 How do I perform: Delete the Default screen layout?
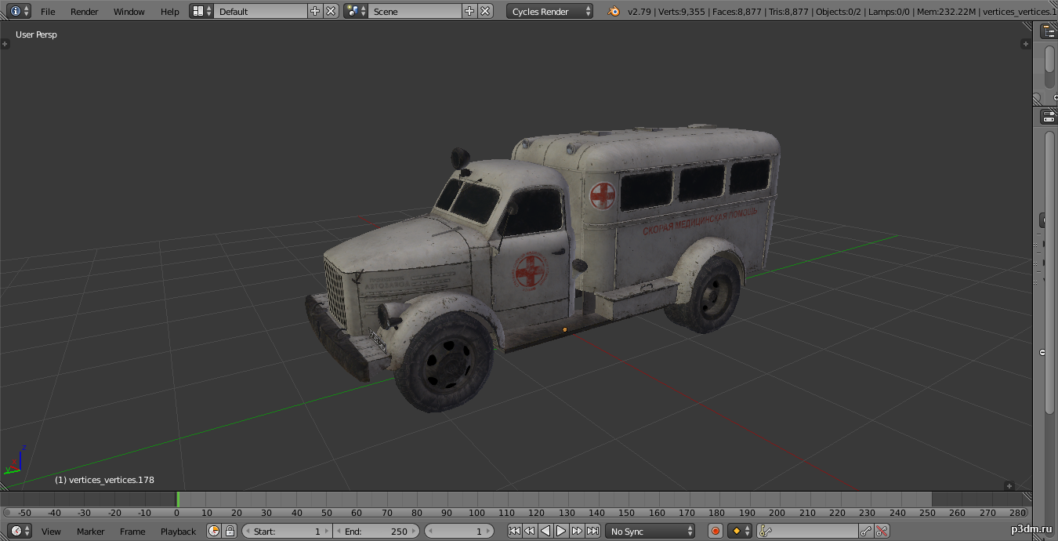click(x=331, y=11)
